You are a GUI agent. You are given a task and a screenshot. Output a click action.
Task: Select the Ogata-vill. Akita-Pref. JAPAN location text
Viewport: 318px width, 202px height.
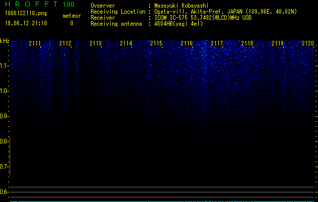[x=225, y=12]
